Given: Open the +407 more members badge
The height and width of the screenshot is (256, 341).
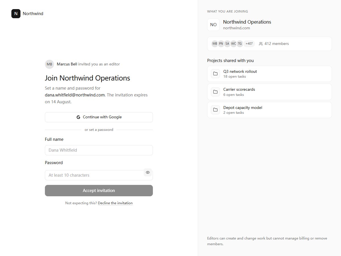Looking at the screenshot, I should (249, 44).
